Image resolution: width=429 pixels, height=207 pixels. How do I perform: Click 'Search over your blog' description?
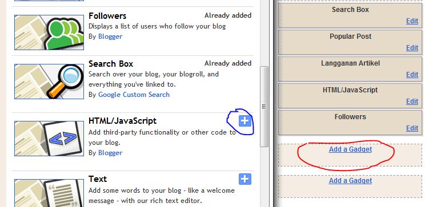154,79
